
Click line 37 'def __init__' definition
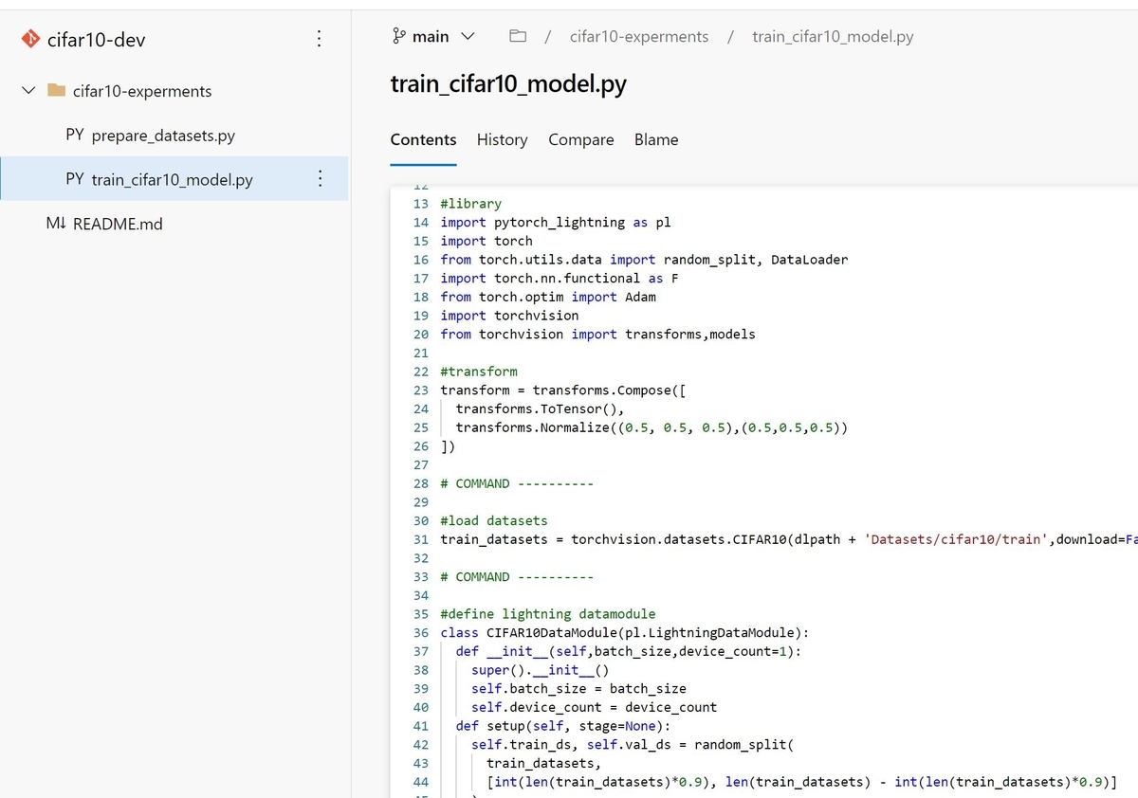(628, 651)
